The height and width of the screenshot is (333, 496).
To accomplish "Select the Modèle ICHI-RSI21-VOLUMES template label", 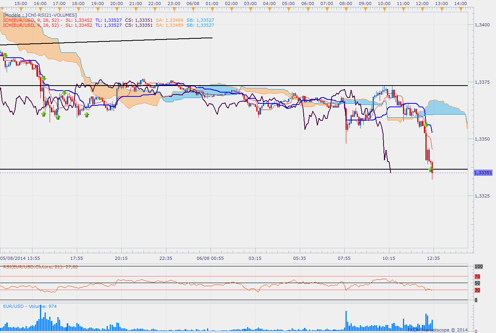I will pyautogui.click(x=40, y=15).
